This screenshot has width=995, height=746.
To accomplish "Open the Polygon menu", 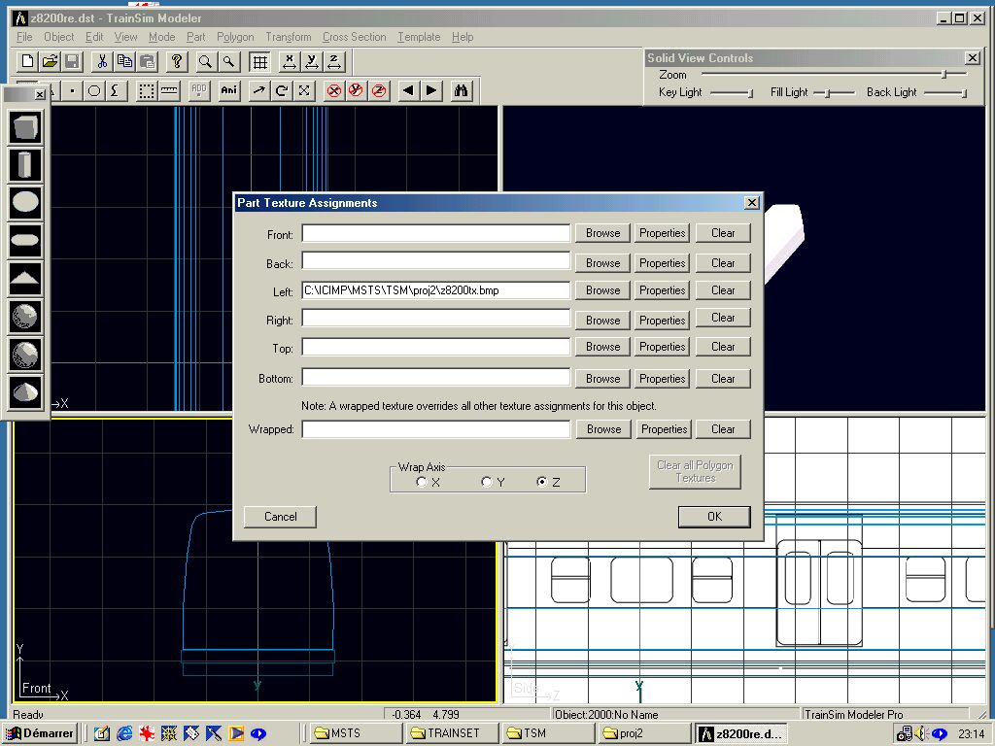I will (235, 37).
